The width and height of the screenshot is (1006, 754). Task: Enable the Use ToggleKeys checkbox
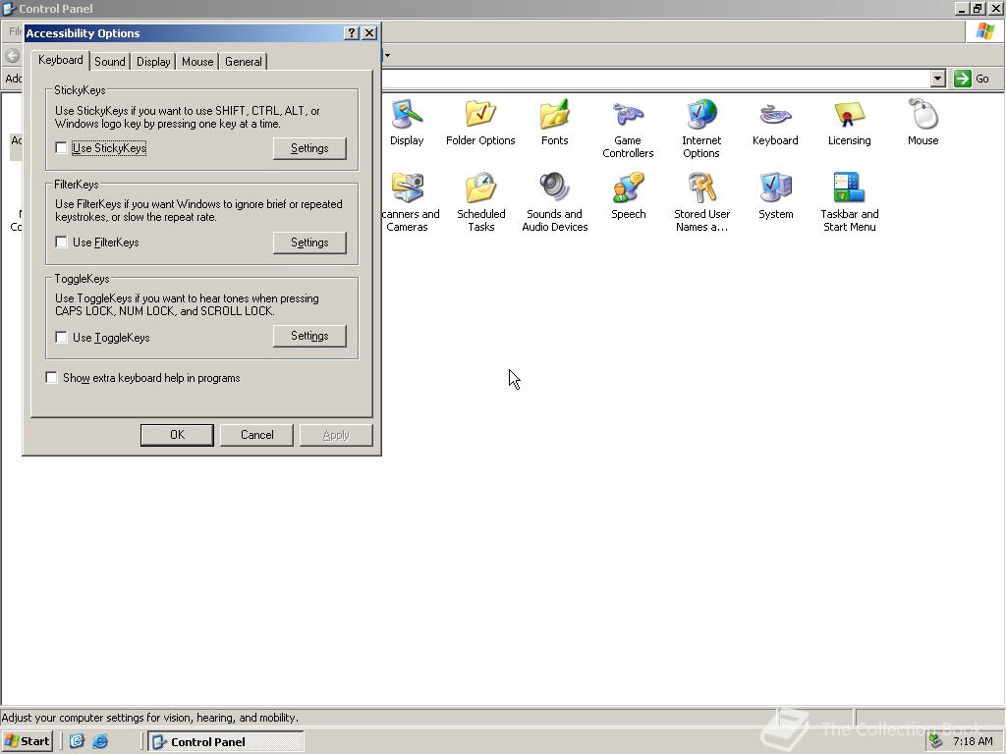coord(61,338)
